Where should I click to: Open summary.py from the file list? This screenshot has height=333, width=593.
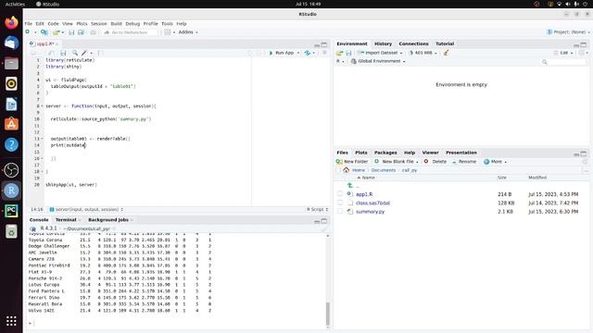[370, 212]
